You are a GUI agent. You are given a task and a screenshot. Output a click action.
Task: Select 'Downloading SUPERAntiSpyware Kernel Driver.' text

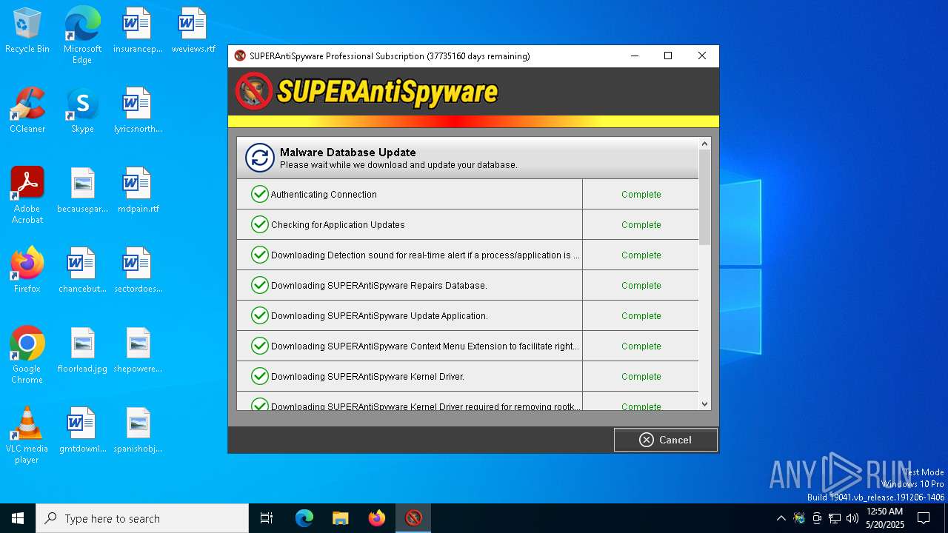[367, 377]
